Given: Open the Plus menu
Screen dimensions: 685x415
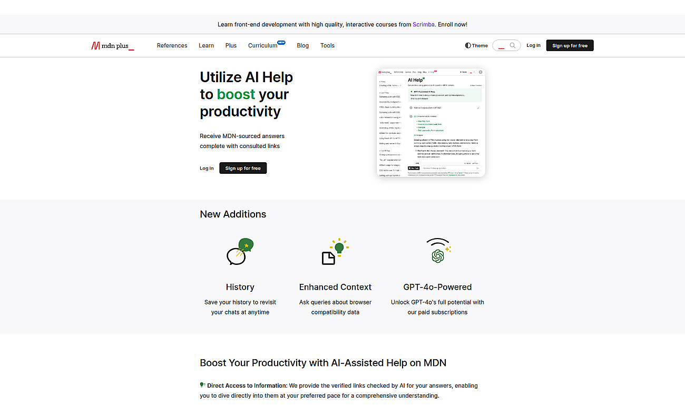Looking at the screenshot, I should (231, 46).
